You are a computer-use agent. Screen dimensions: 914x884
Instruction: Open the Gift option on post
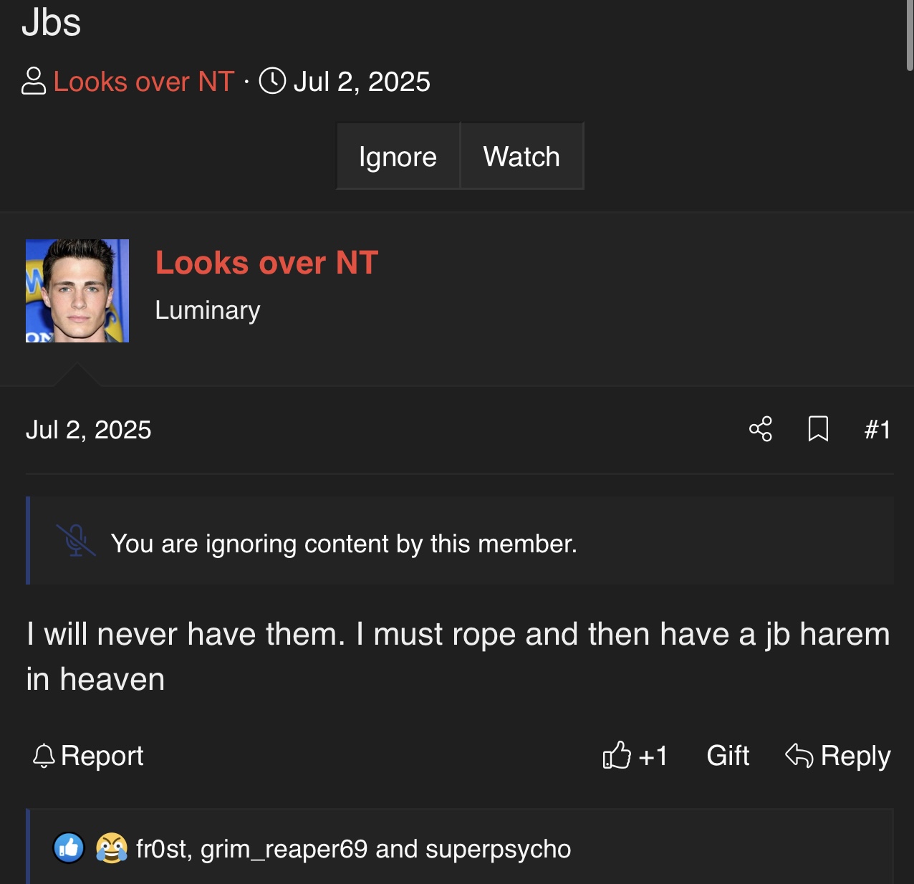728,756
